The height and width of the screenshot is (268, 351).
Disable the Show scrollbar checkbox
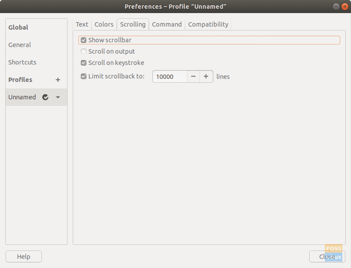[84, 40]
